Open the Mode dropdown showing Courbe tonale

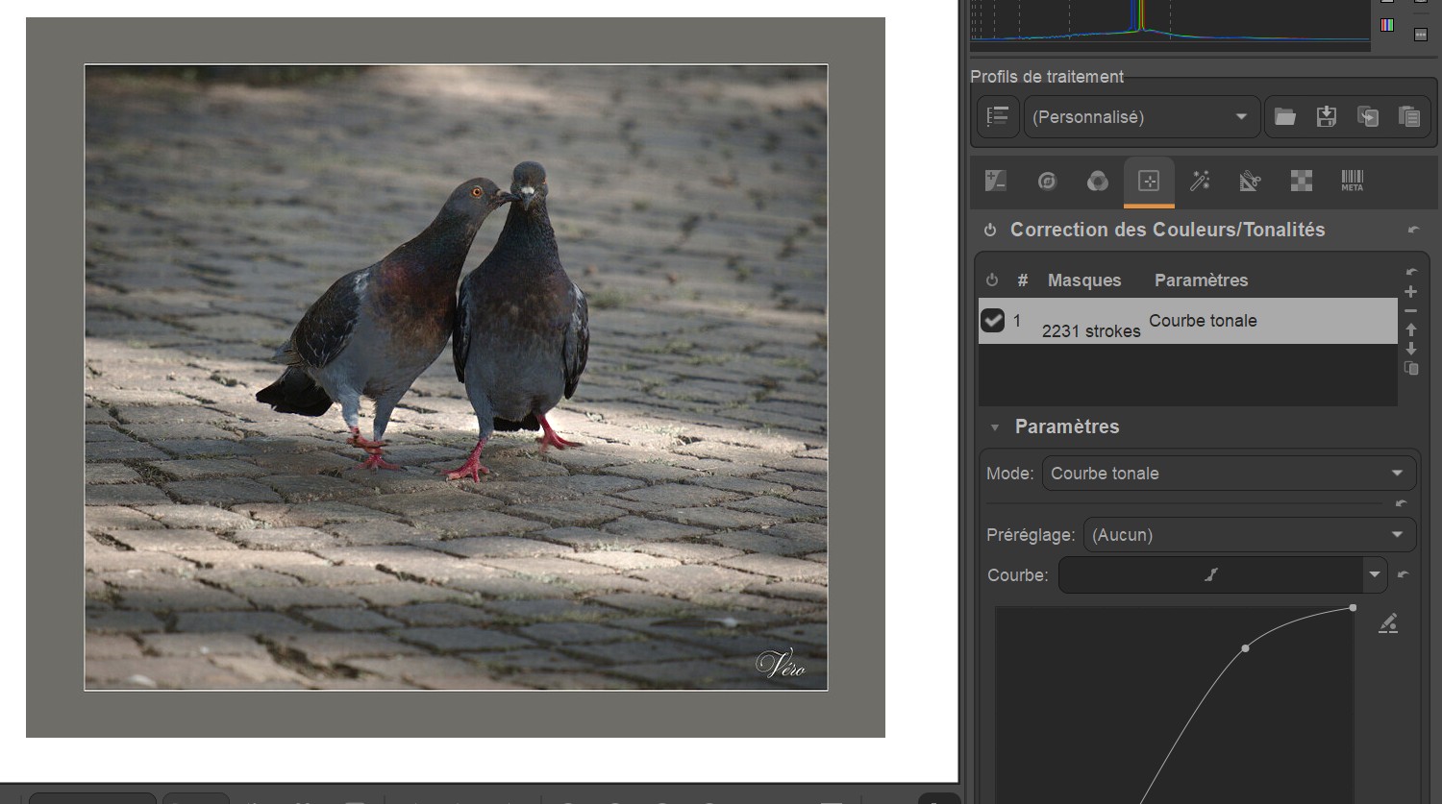click(1229, 474)
